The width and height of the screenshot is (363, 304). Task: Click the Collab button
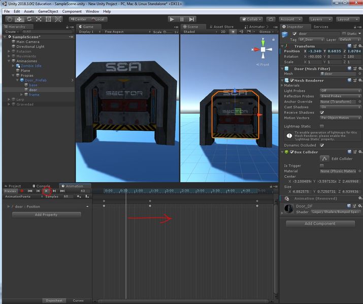[251, 19]
